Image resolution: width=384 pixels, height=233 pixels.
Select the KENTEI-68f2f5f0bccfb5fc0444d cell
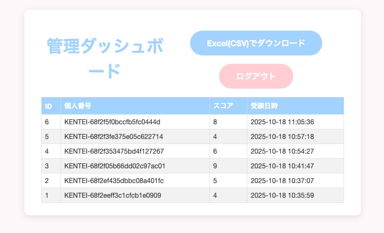(112, 122)
